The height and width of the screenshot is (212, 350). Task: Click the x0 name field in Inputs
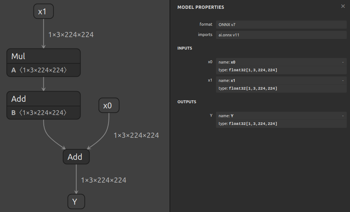(x=278, y=62)
